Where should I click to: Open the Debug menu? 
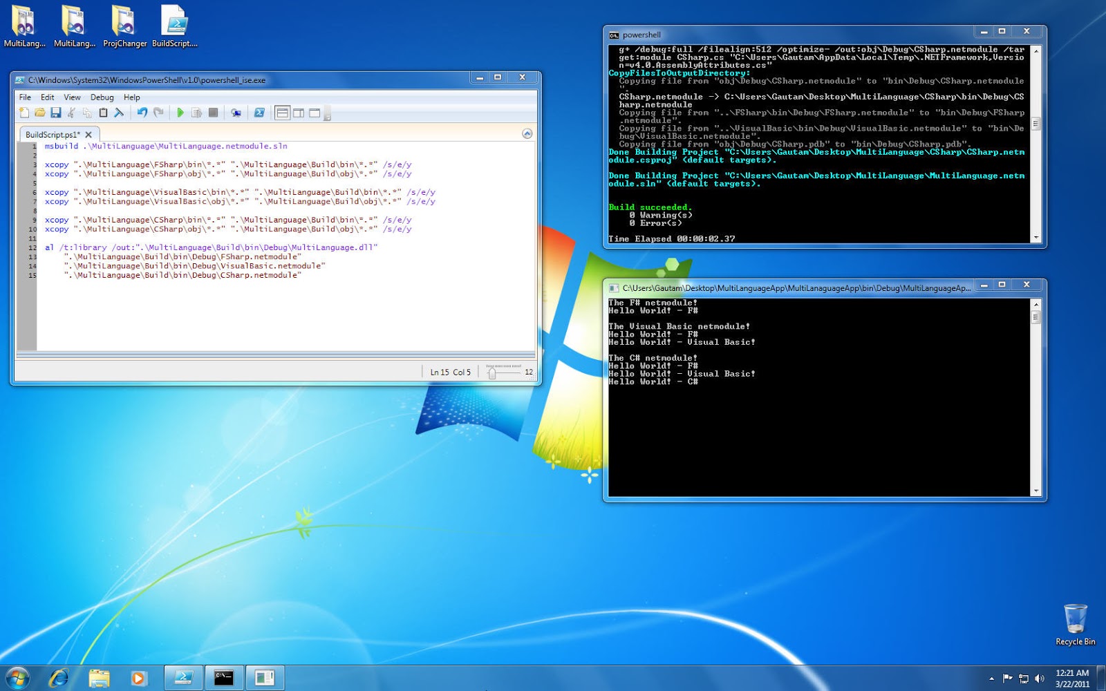pos(102,97)
